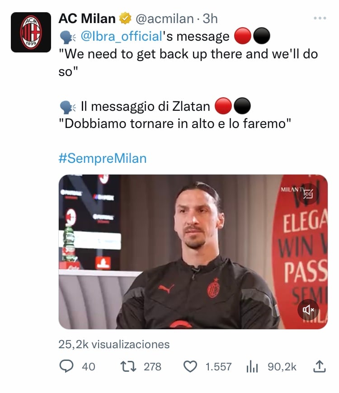Viewport: 339px width, 393px height.
Task: Play the Zlatan interview video
Action: coord(193,251)
